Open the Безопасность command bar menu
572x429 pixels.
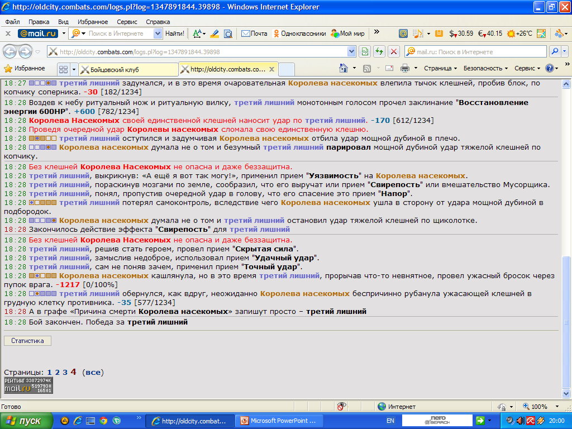[485, 68]
